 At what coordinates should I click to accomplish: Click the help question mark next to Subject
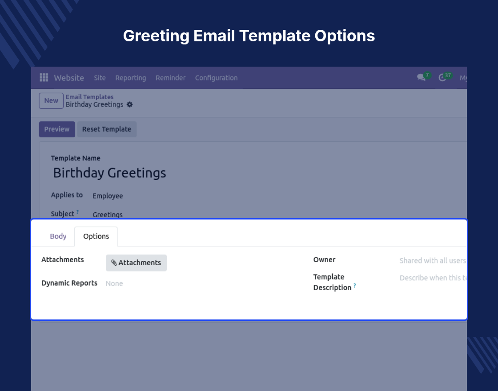pos(77,211)
